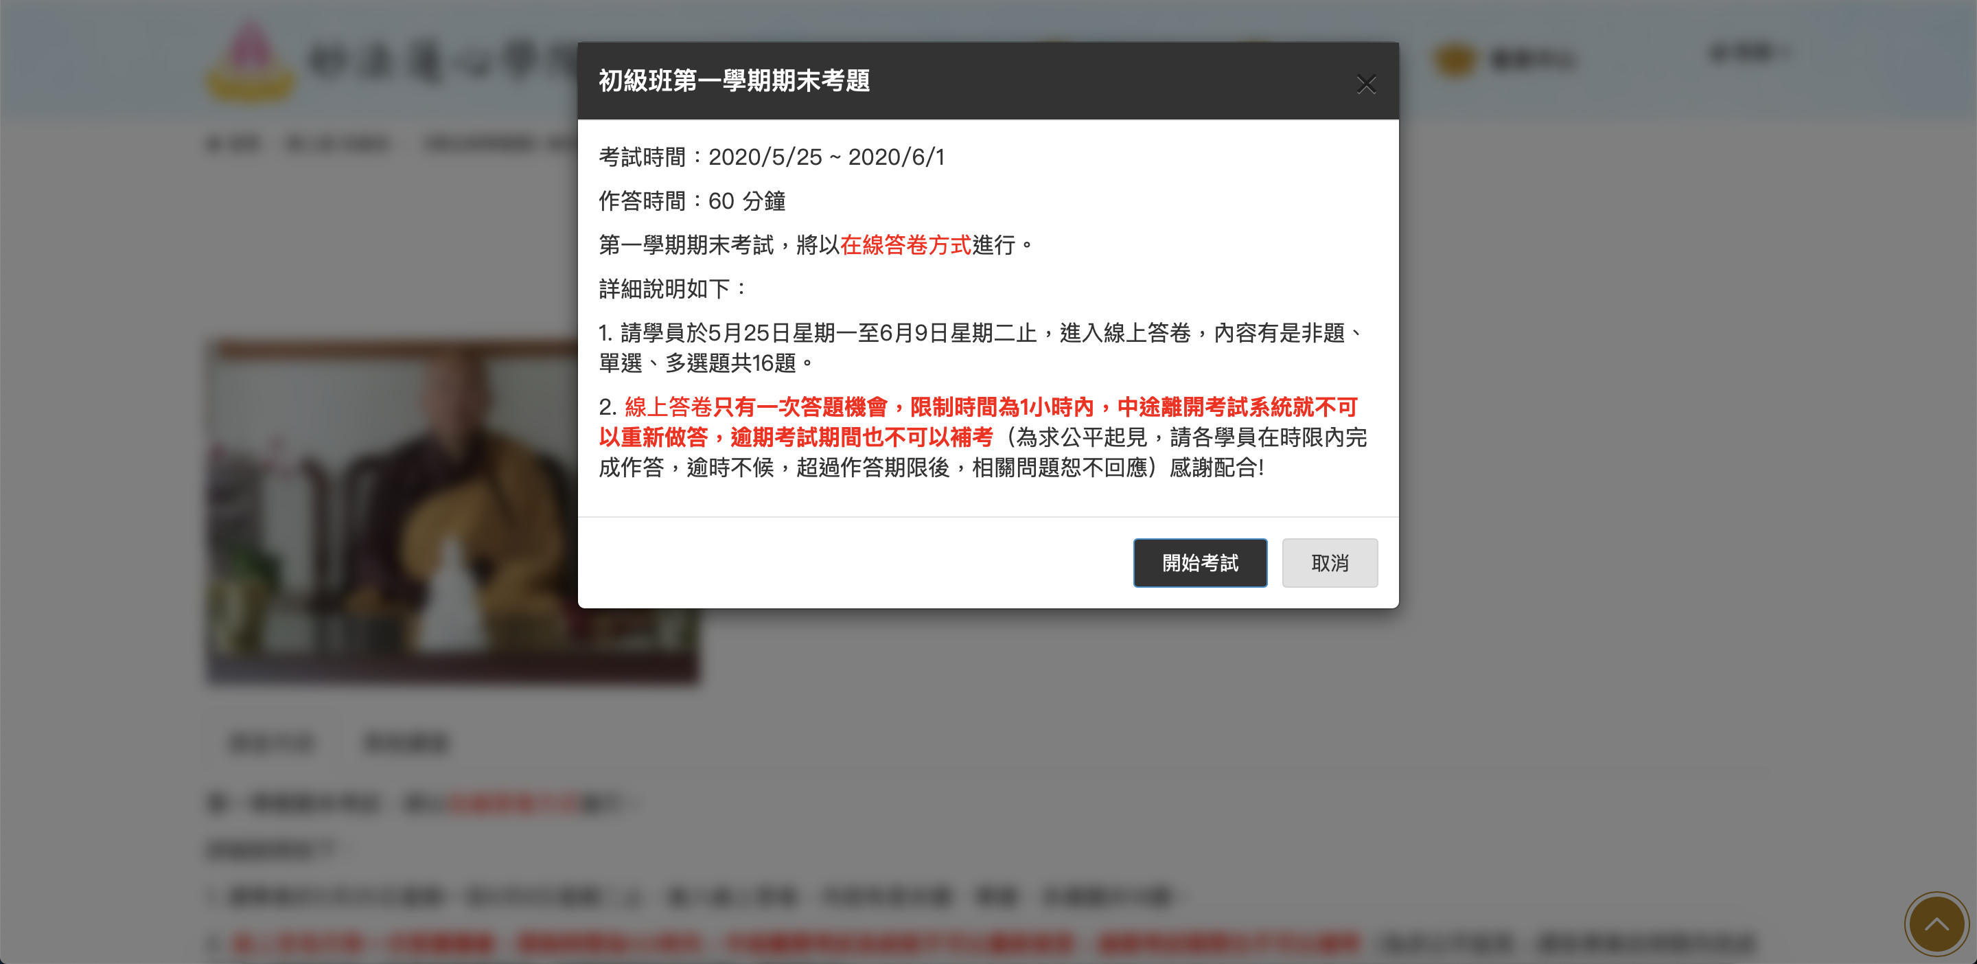Viewport: 1977px width, 964px height.
Task: Click the scroll-to-top arrow circle icon
Action: point(1936,924)
